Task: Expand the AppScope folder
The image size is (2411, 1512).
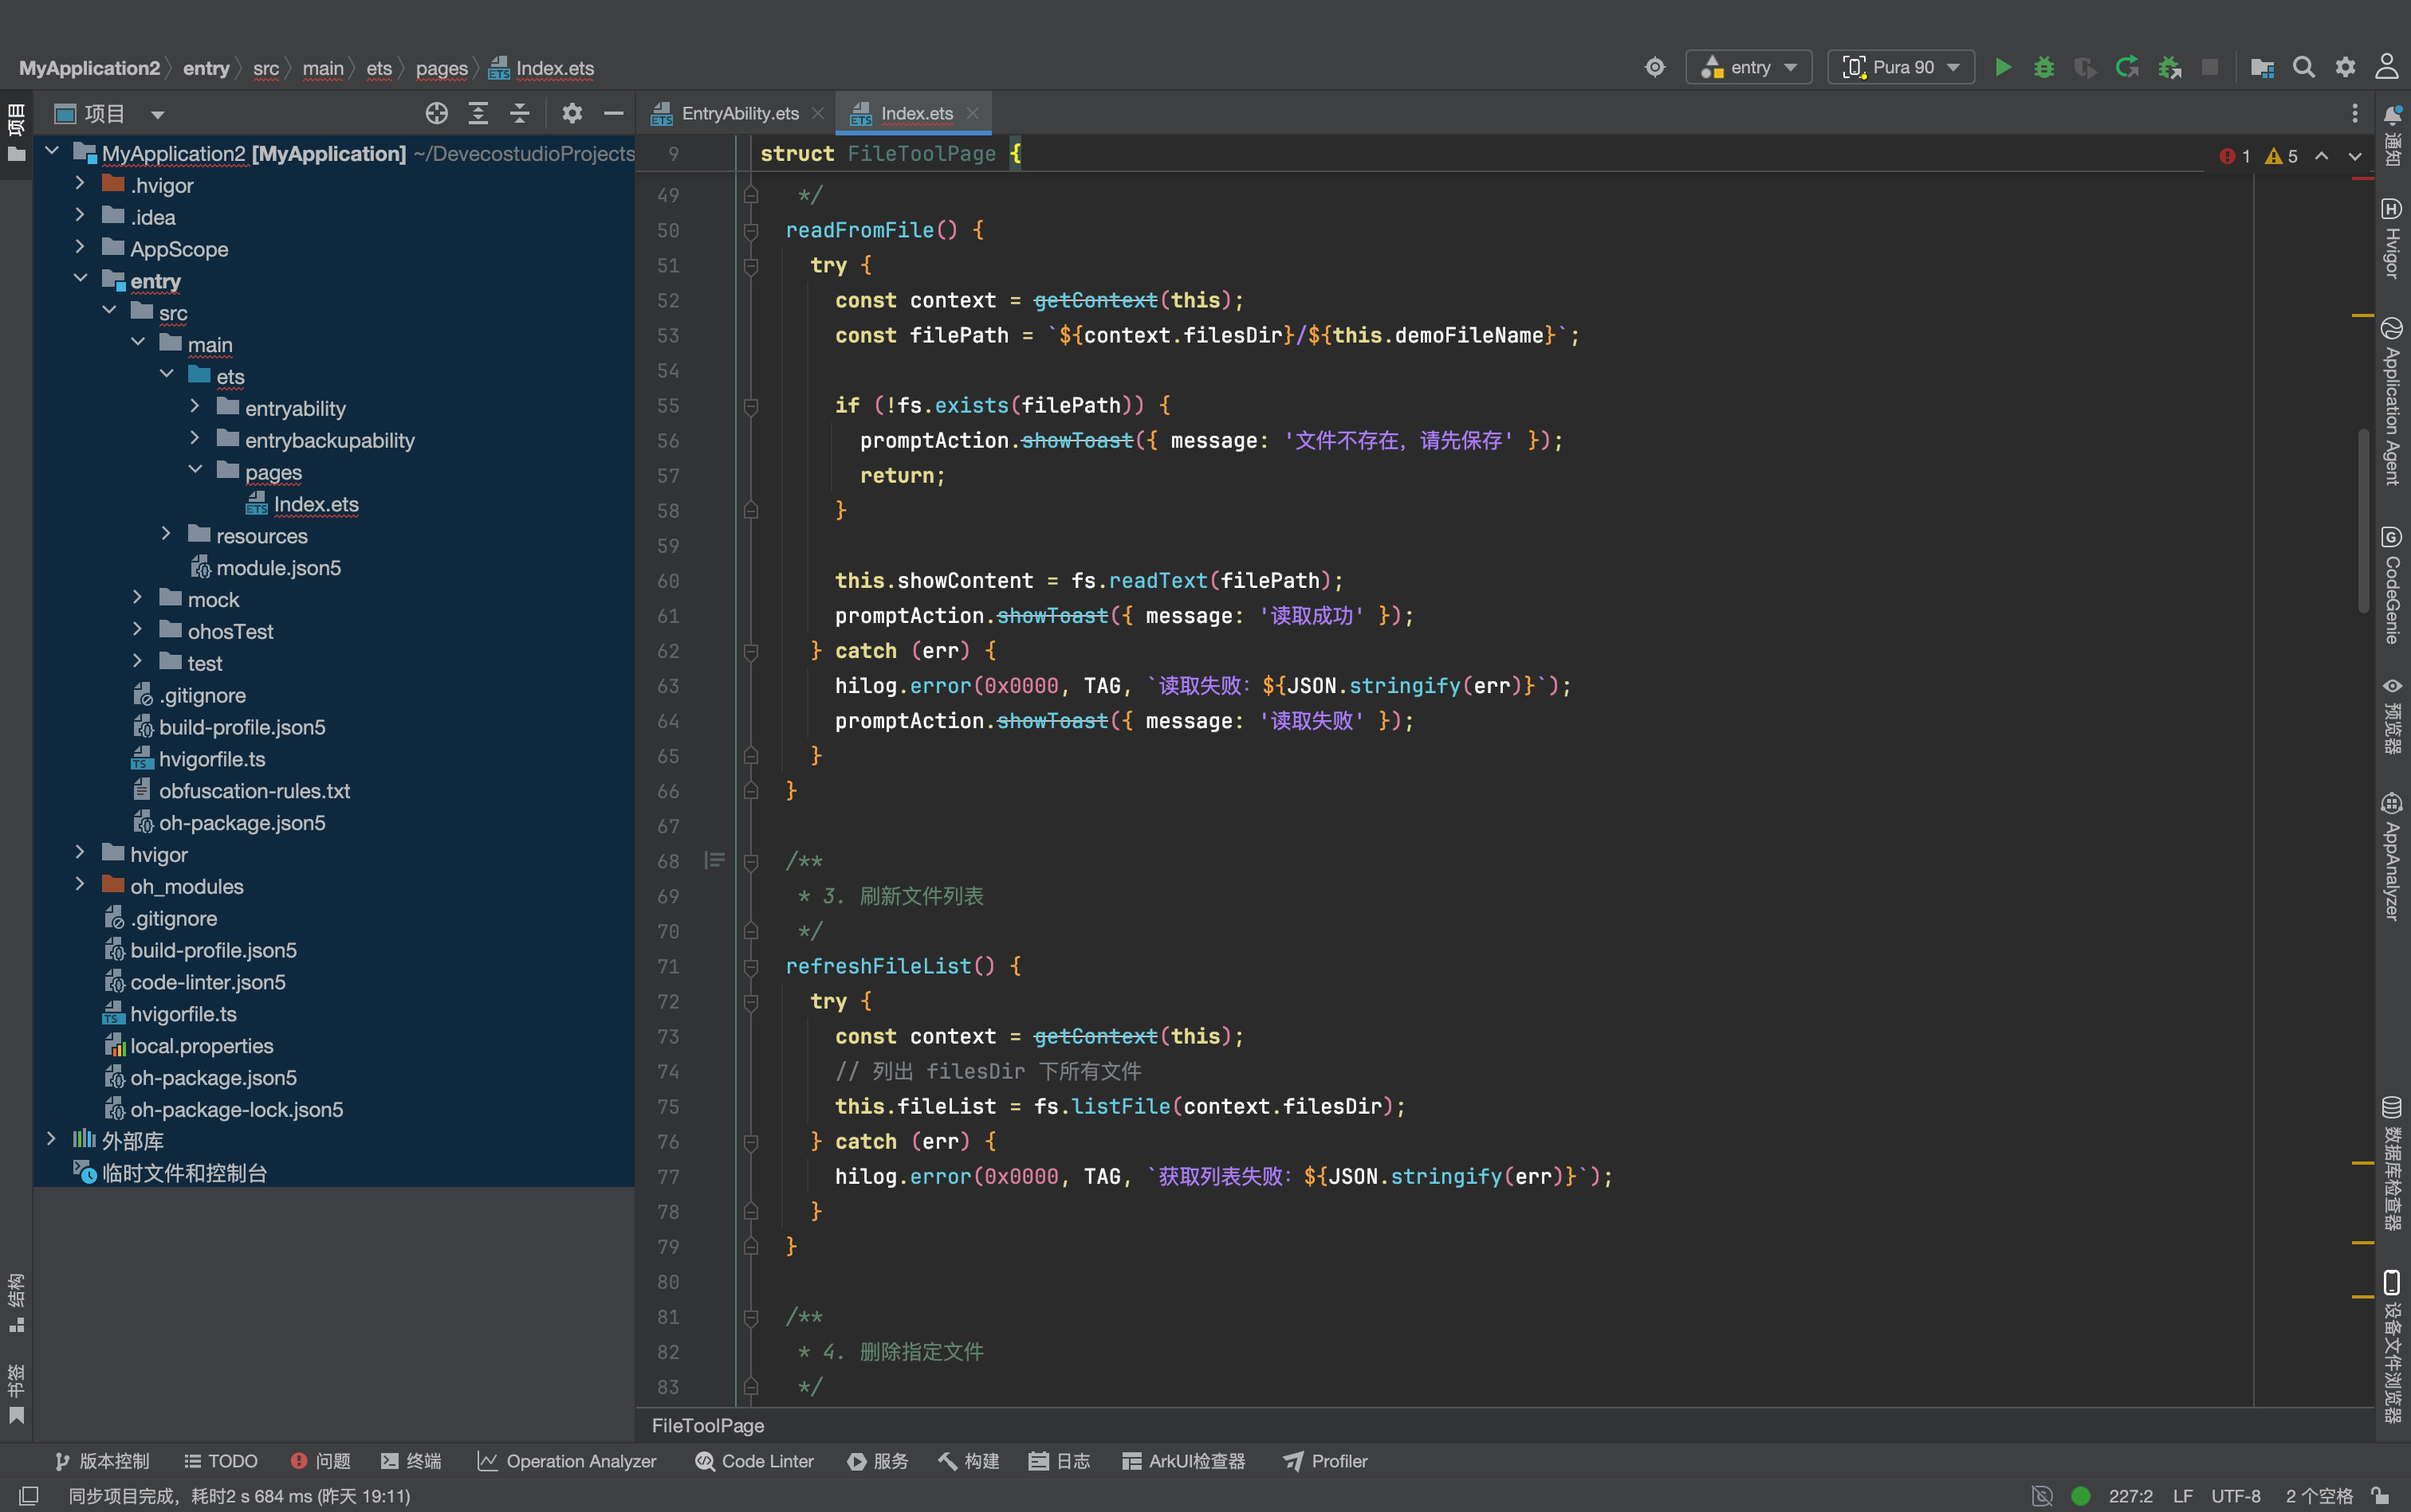Action: pos(80,248)
